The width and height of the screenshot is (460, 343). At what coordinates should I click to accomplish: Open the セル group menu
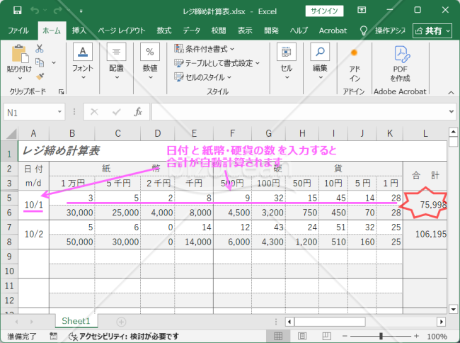click(x=287, y=62)
